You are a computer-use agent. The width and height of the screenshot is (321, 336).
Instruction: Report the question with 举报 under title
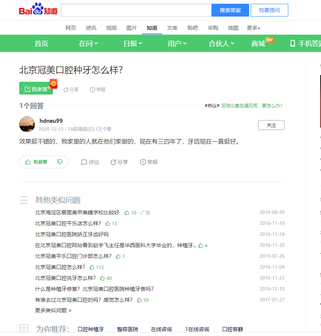pos(97,90)
